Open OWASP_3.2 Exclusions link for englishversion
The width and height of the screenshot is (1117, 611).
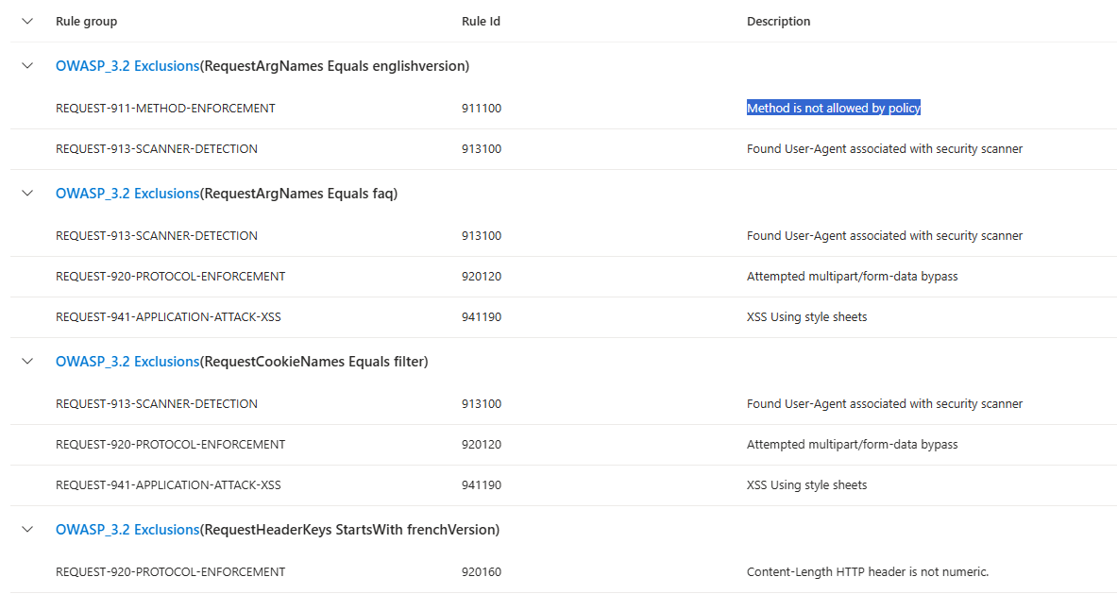tap(127, 66)
